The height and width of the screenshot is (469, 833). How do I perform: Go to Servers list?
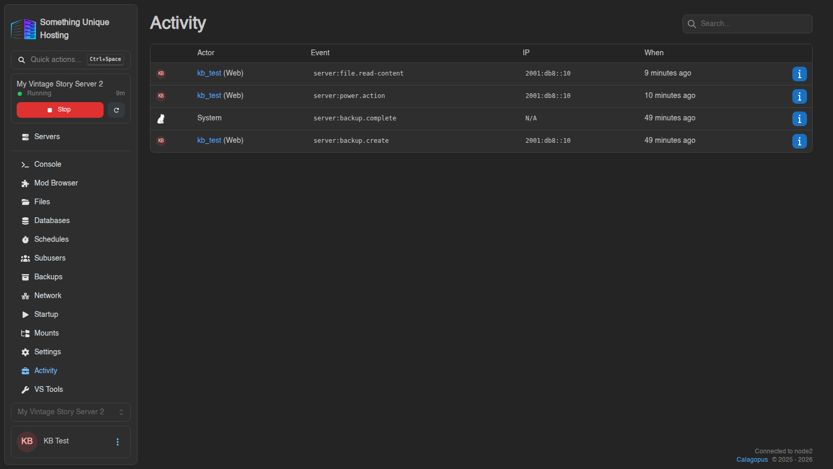click(x=71, y=137)
